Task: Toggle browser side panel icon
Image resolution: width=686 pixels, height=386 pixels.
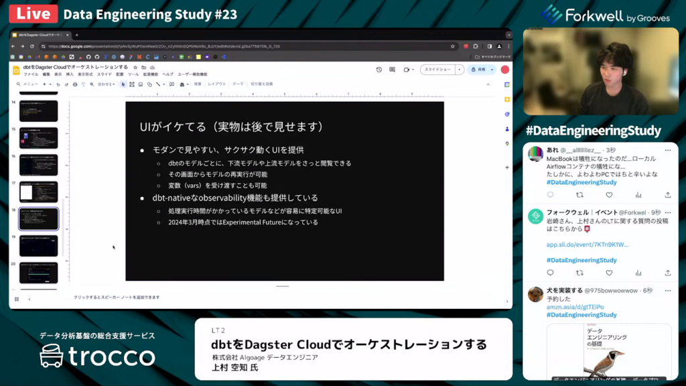Action: click(x=490, y=46)
